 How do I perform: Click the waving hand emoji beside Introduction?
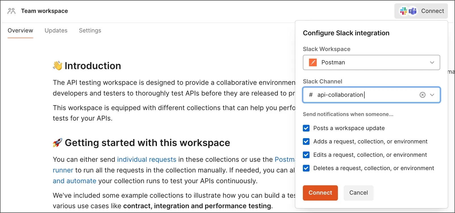57,66
